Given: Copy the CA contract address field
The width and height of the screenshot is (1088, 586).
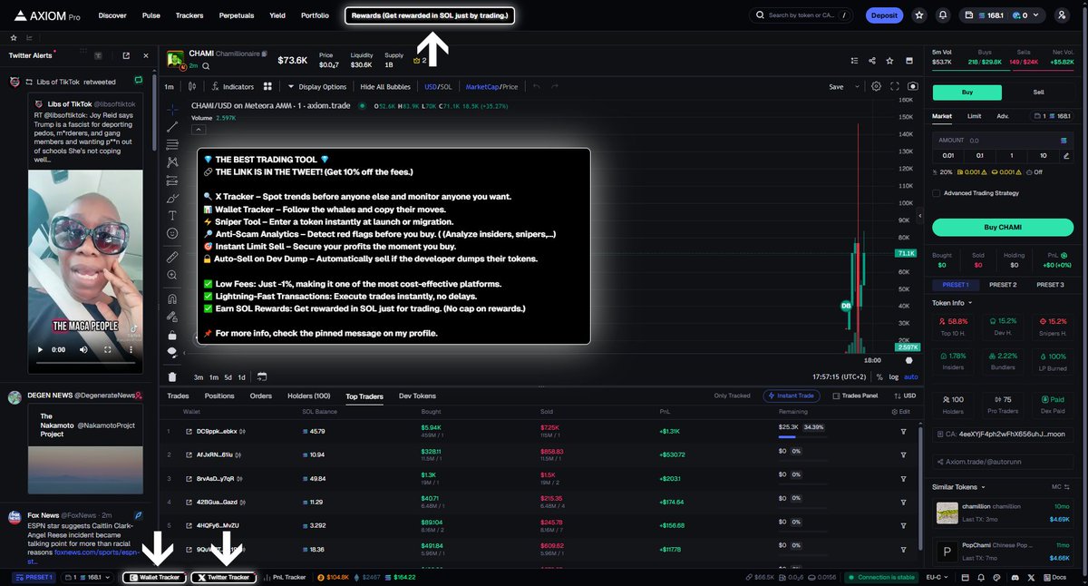Looking at the screenshot, I should 1003,434.
